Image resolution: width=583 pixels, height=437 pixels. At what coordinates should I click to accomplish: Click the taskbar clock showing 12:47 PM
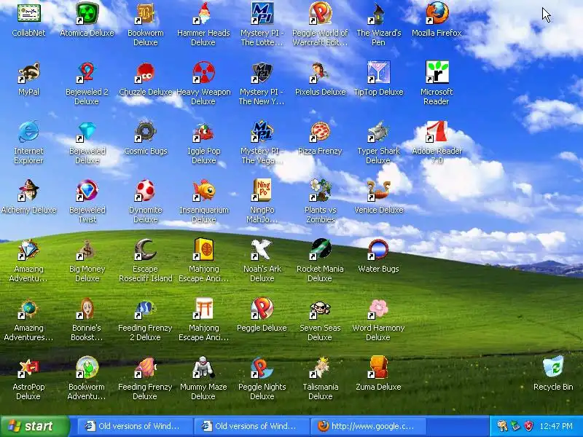(556, 426)
